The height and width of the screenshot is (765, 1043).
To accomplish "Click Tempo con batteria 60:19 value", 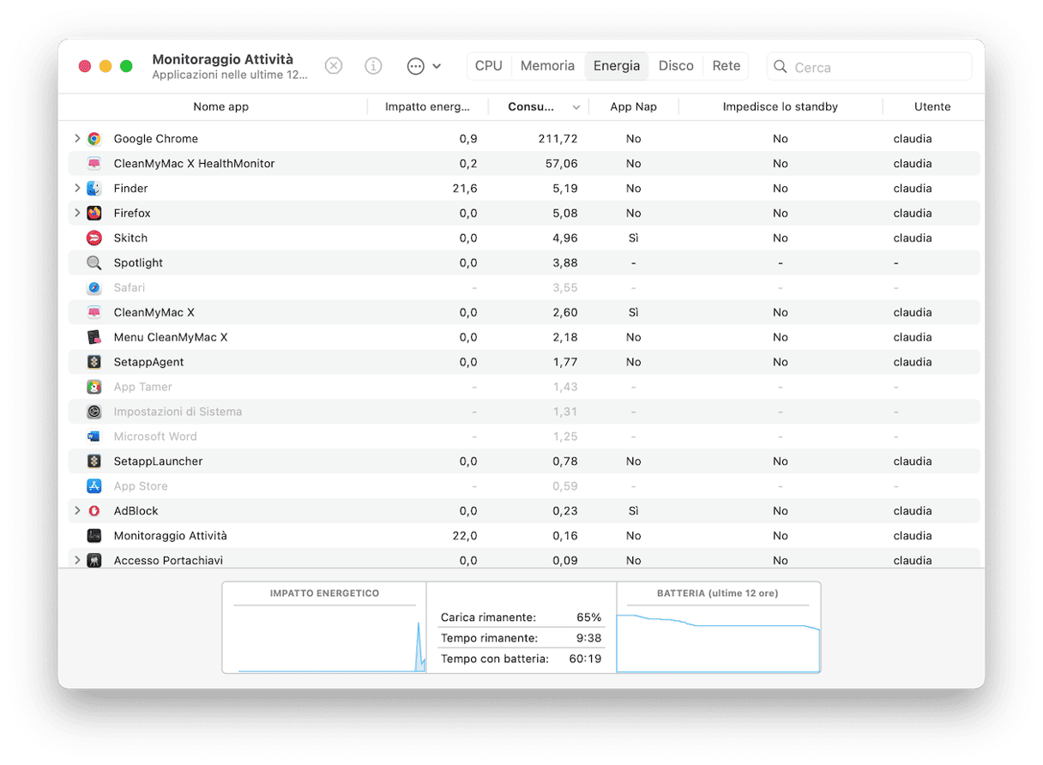I will coord(585,659).
